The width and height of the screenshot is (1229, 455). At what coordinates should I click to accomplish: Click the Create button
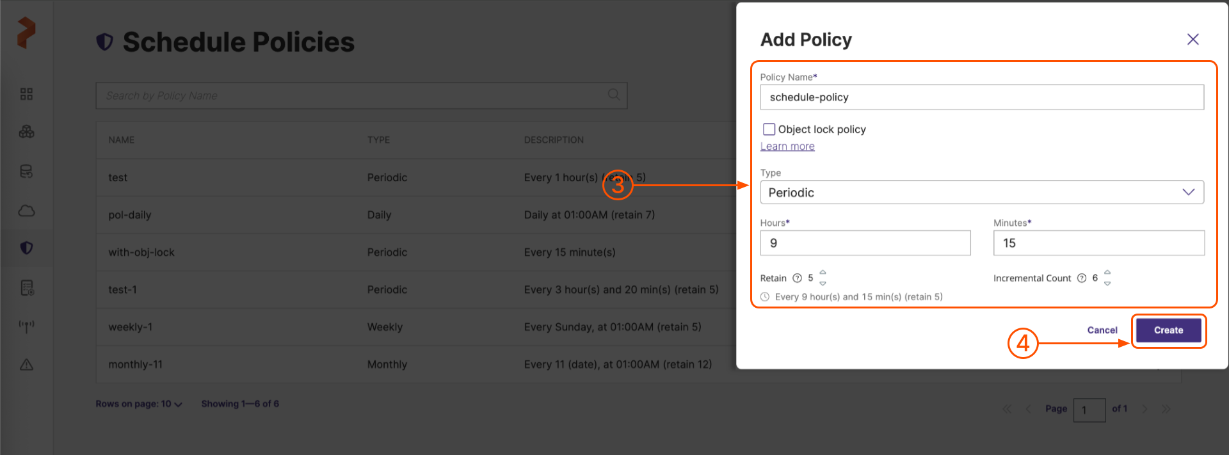(x=1168, y=330)
